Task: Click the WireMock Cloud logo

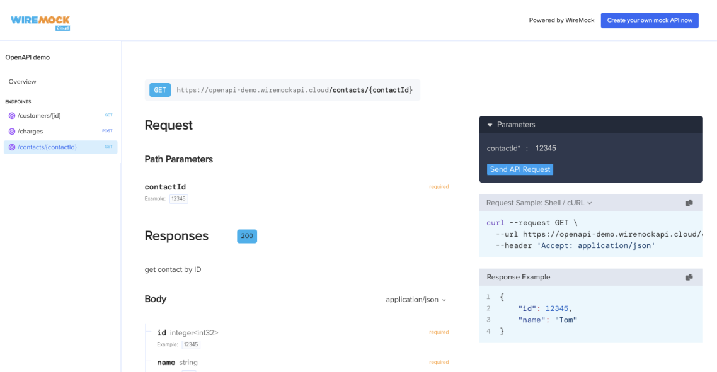Action: point(40,23)
